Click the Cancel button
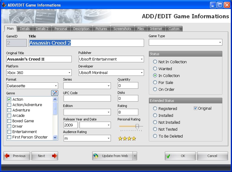232x172 pixels. point(212,156)
